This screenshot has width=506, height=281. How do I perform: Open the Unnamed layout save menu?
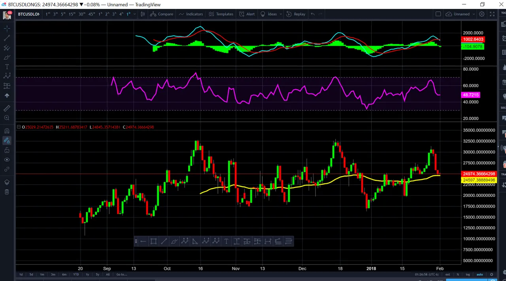(x=461, y=14)
